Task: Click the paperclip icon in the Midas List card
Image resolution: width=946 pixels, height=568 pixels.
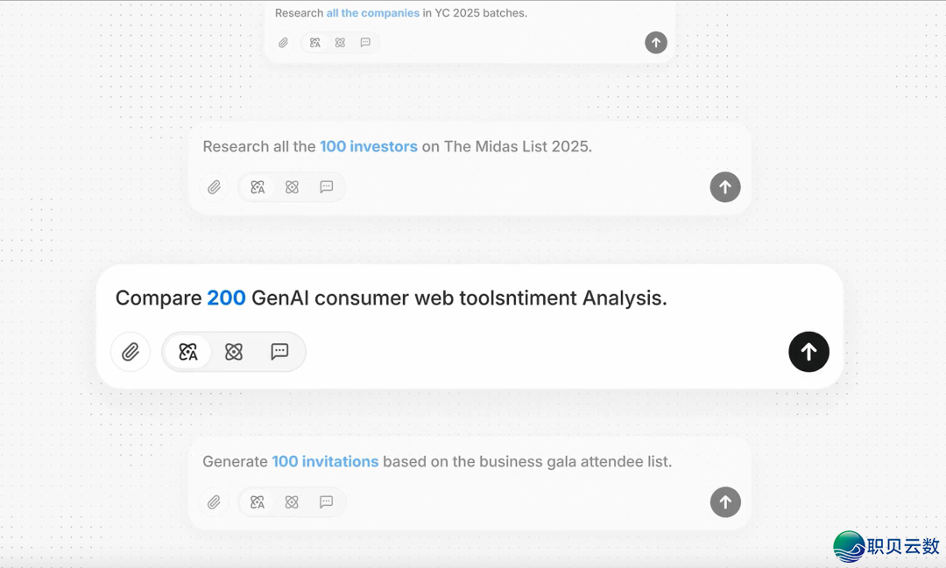Action: click(x=214, y=187)
